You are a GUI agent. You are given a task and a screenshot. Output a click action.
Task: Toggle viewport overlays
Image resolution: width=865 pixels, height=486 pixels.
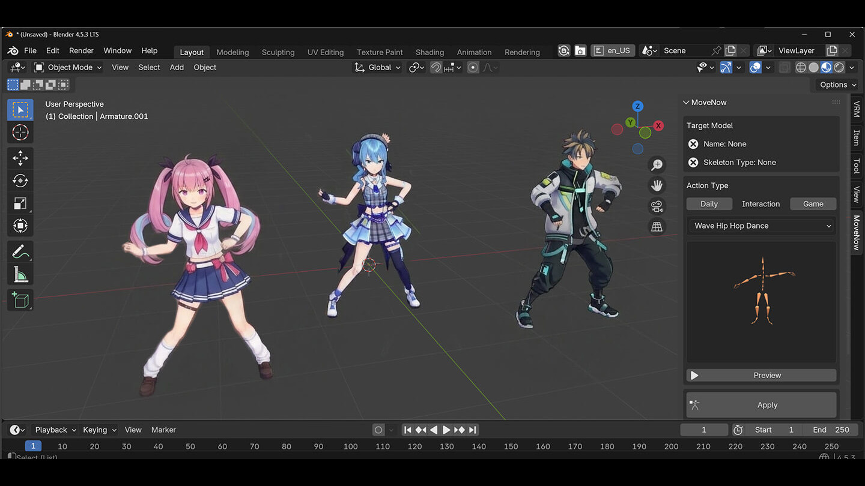point(756,67)
